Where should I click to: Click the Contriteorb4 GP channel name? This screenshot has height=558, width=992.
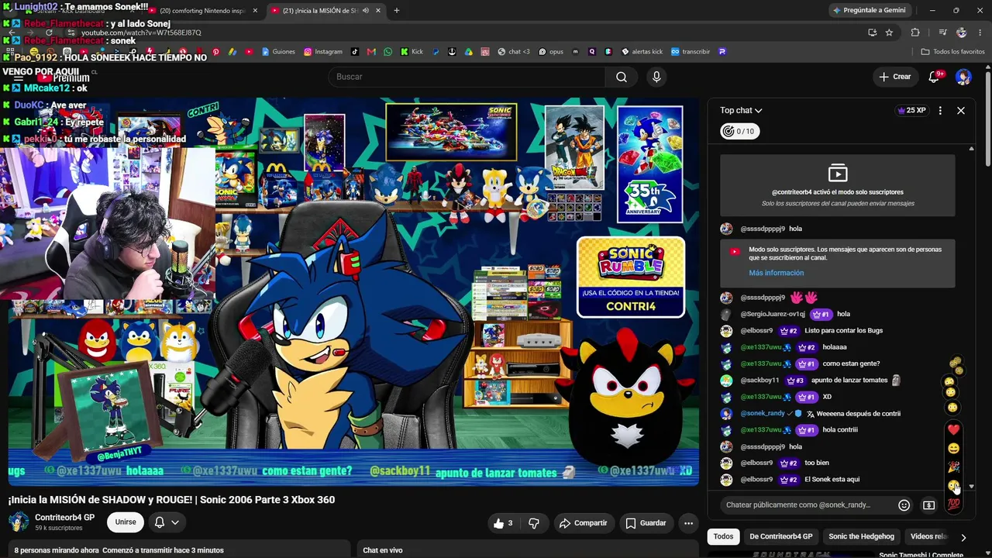(x=64, y=518)
